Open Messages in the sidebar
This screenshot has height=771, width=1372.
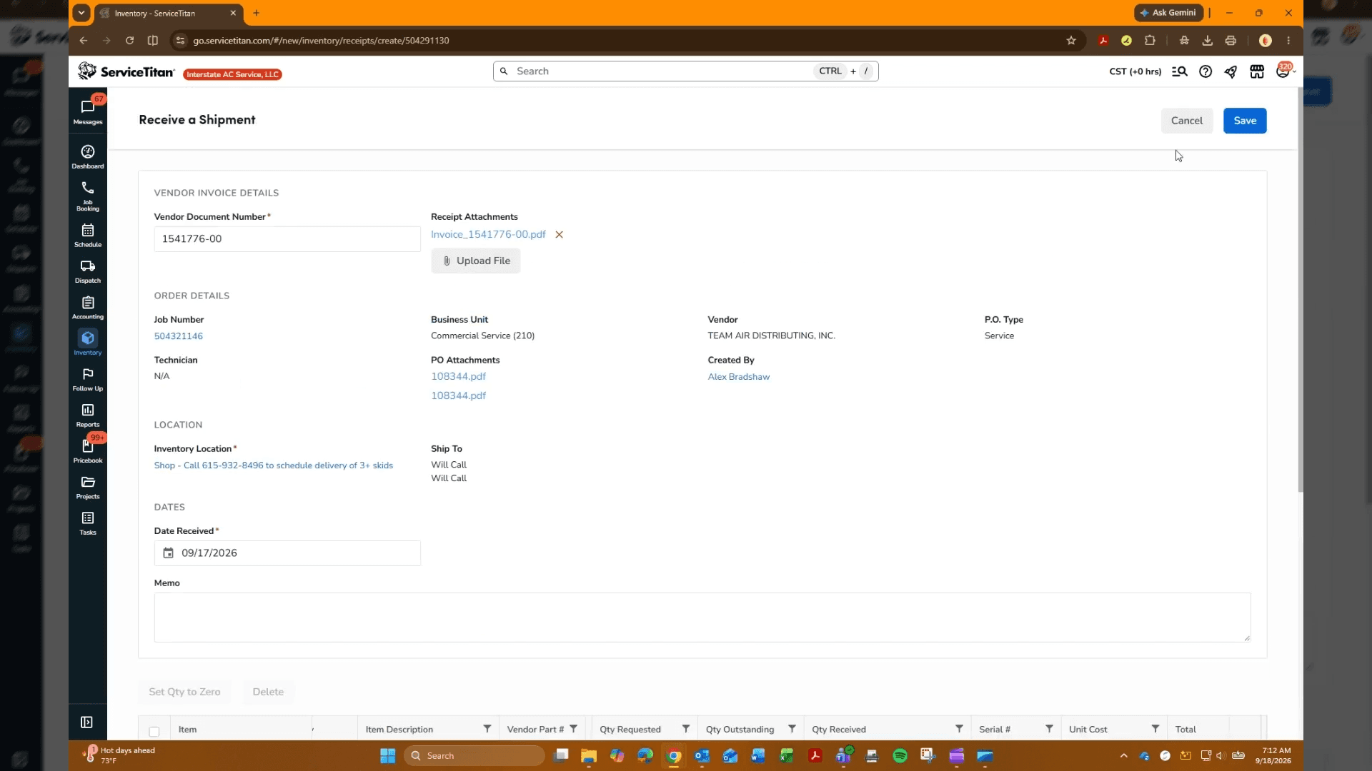pos(88,111)
